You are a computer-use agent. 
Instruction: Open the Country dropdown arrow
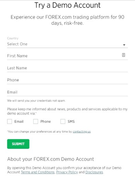pyautogui.click(x=124, y=45)
